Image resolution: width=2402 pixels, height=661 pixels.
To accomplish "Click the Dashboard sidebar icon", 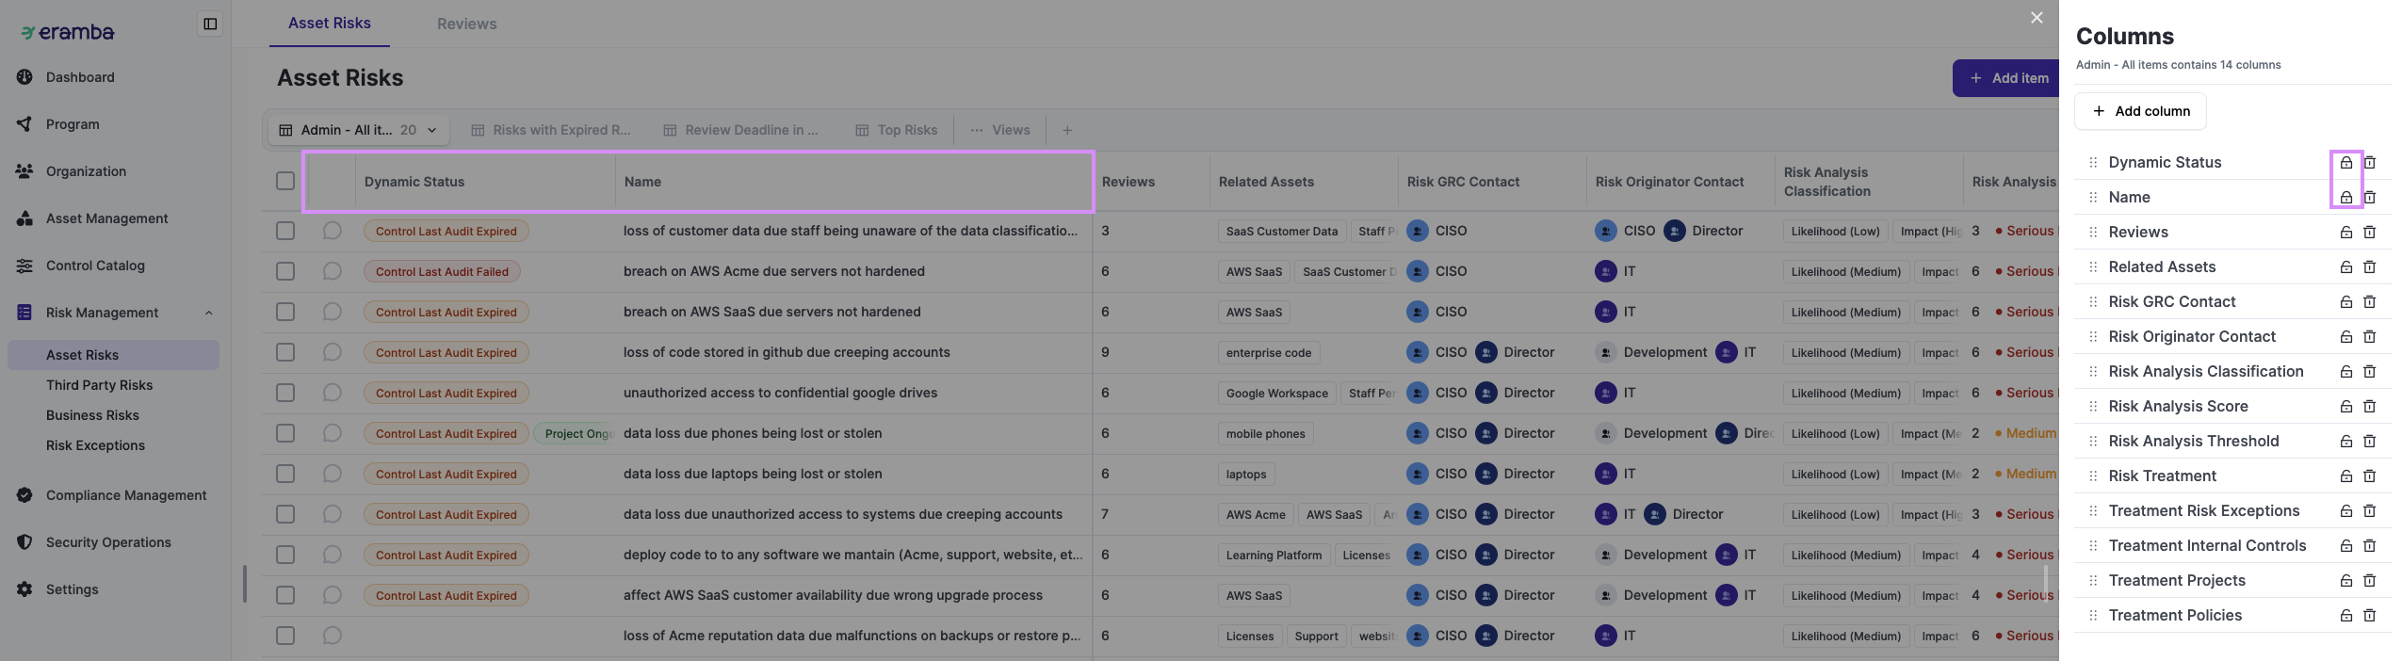I will [24, 77].
